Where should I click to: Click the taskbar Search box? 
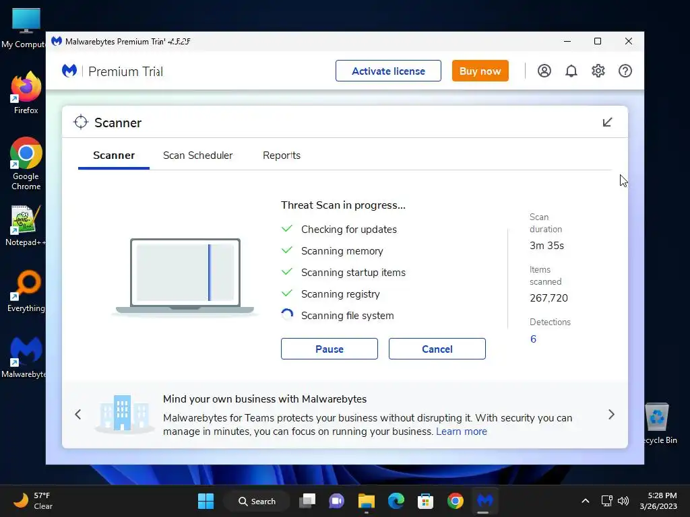point(257,501)
